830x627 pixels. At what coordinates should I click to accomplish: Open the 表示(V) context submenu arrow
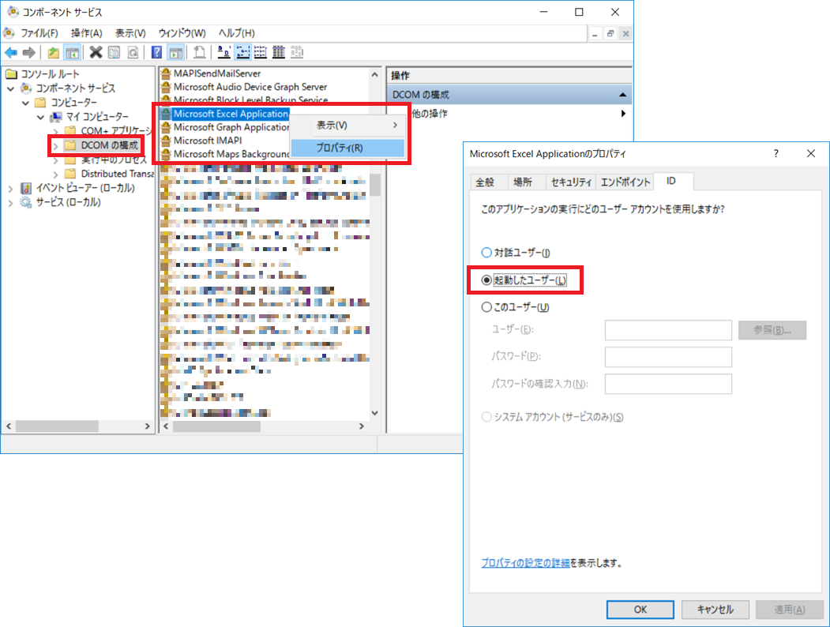click(395, 126)
